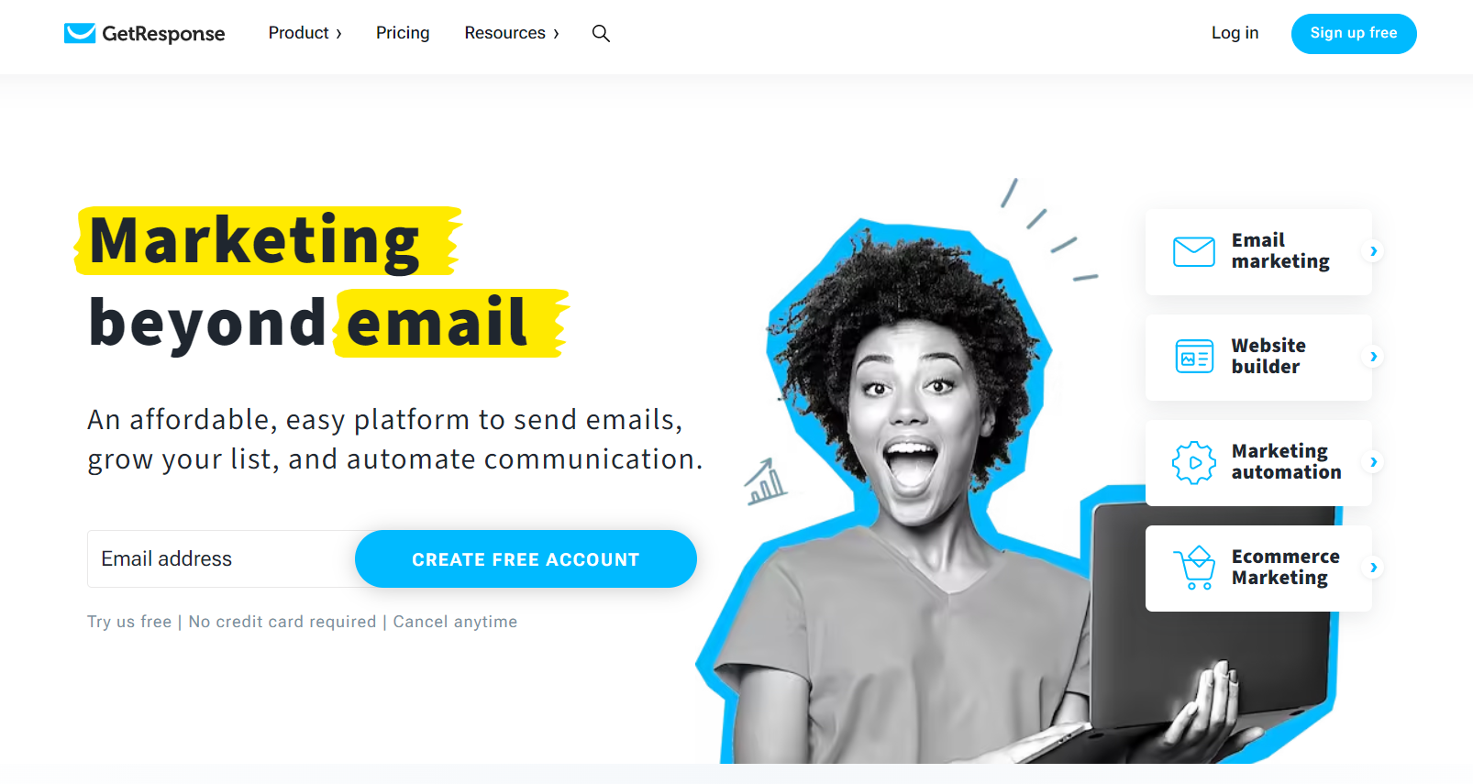Click the GetResponse wordmark text

click(163, 34)
